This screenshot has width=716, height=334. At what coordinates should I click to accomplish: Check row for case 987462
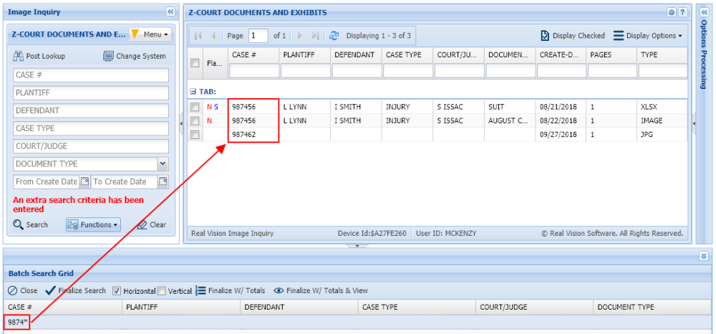point(195,135)
